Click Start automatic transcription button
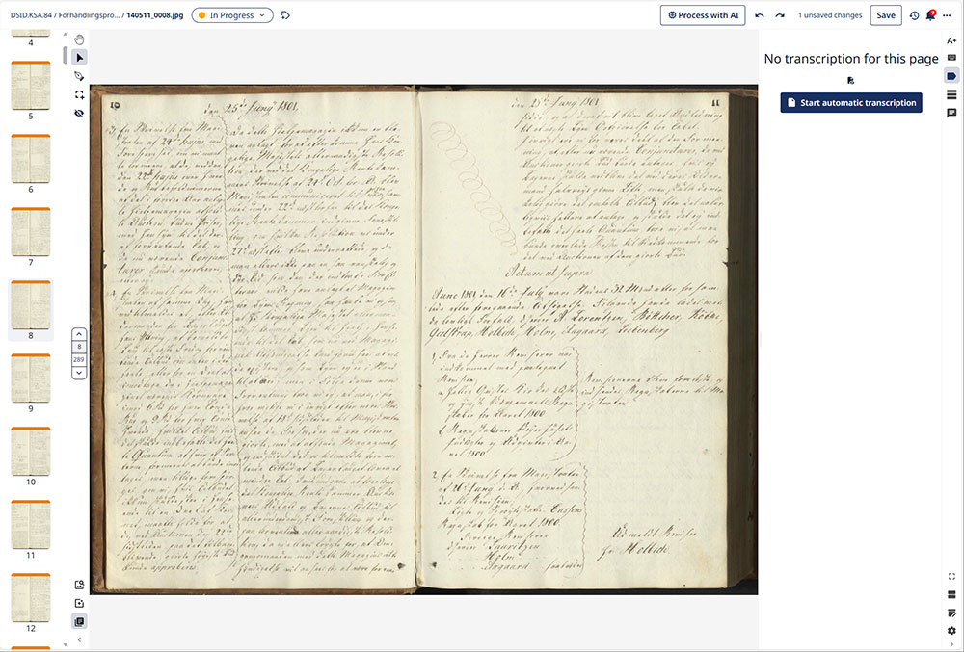The image size is (964, 652). point(850,103)
